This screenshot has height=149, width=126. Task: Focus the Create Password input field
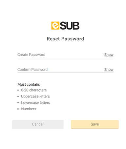click(x=60, y=54)
